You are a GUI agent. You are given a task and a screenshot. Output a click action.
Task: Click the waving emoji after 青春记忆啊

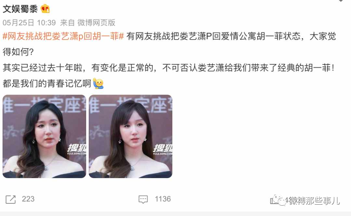(98, 84)
